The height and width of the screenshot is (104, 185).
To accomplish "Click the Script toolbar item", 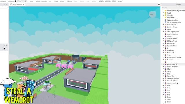I will (56, 2).
